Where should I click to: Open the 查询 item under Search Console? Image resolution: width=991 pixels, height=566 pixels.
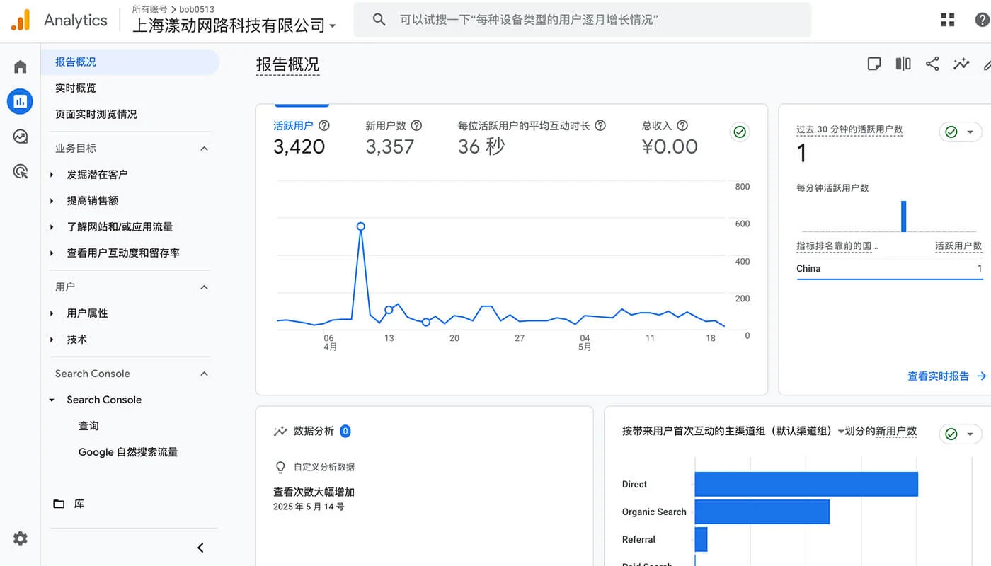tap(88, 425)
